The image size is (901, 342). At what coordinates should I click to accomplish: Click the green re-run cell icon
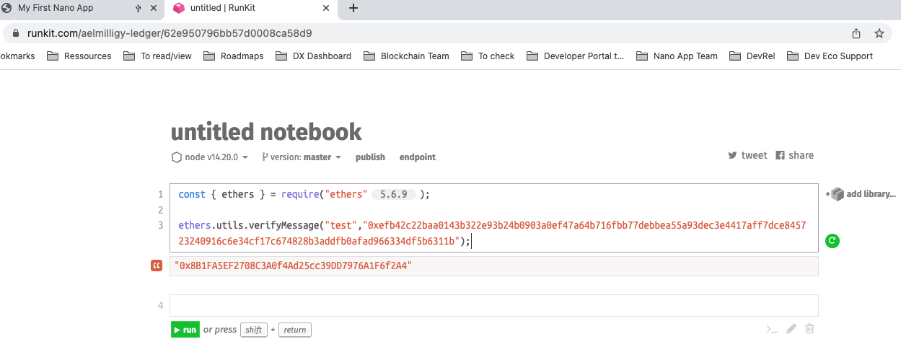tap(832, 241)
